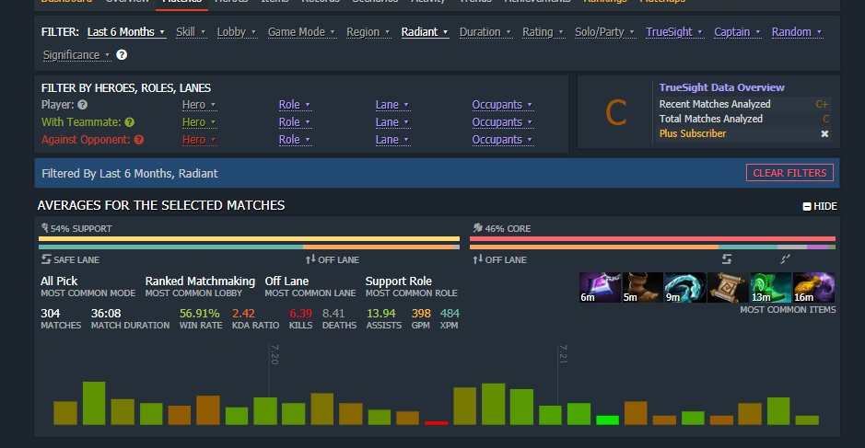Click the help icon beside Against Opponent

pos(139,140)
